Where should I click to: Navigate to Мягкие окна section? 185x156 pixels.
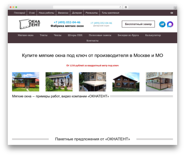(26, 35)
